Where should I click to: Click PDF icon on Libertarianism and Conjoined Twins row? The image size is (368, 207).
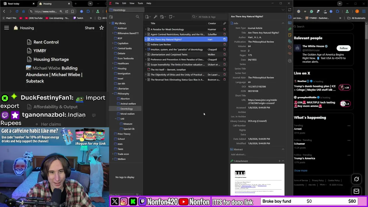(225, 55)
